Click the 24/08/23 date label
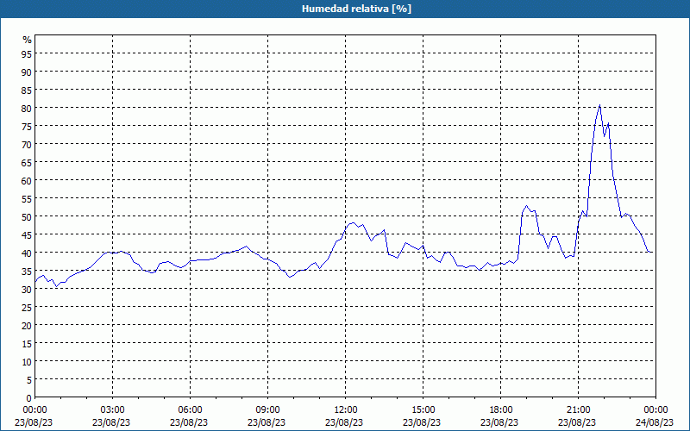Image resolution: width=690 pixels, height=431 pixels. click(x=655, y=422)
